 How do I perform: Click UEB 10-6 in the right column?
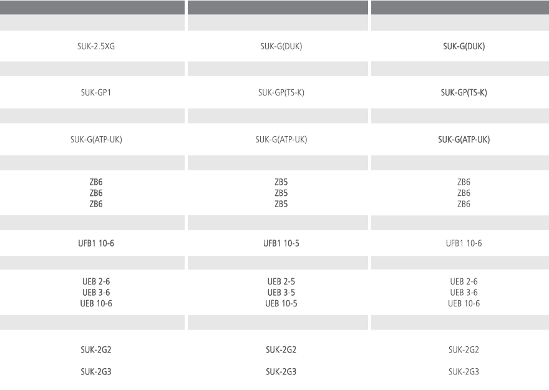click(x=463, y=303)
